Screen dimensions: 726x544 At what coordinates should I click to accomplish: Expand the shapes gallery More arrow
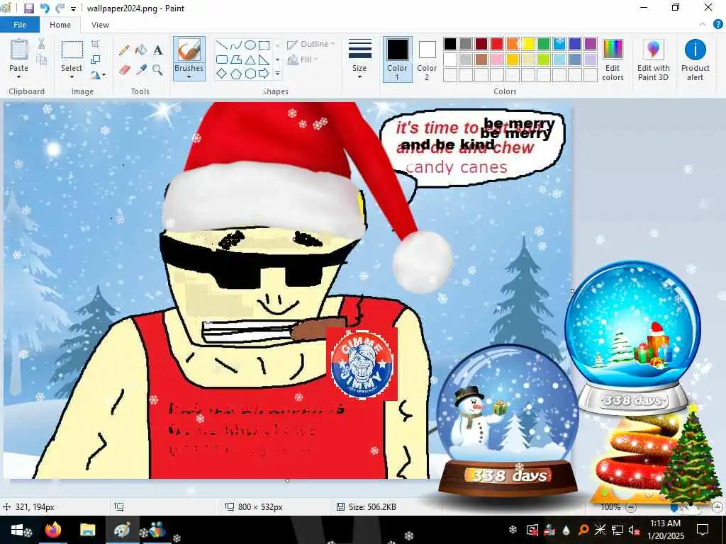pos(277,74)
